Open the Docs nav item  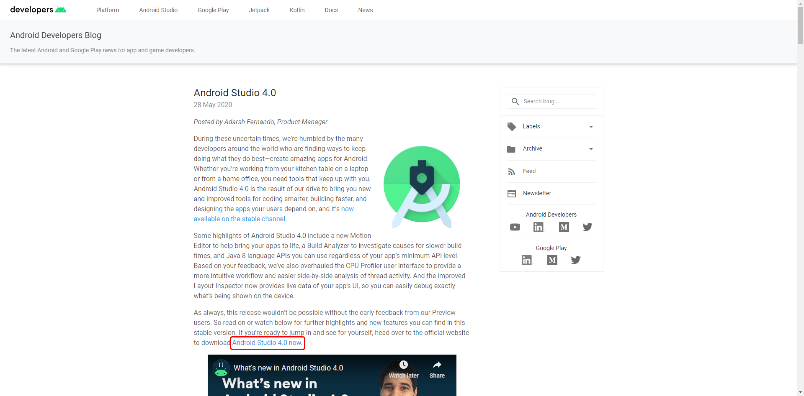tap(331, 10)
